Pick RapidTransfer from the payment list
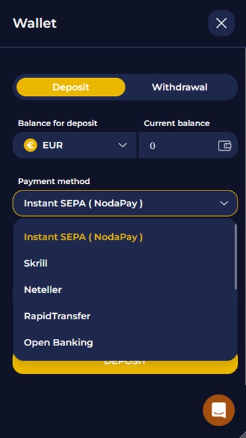246x438 pixels. tap(57, 317)
